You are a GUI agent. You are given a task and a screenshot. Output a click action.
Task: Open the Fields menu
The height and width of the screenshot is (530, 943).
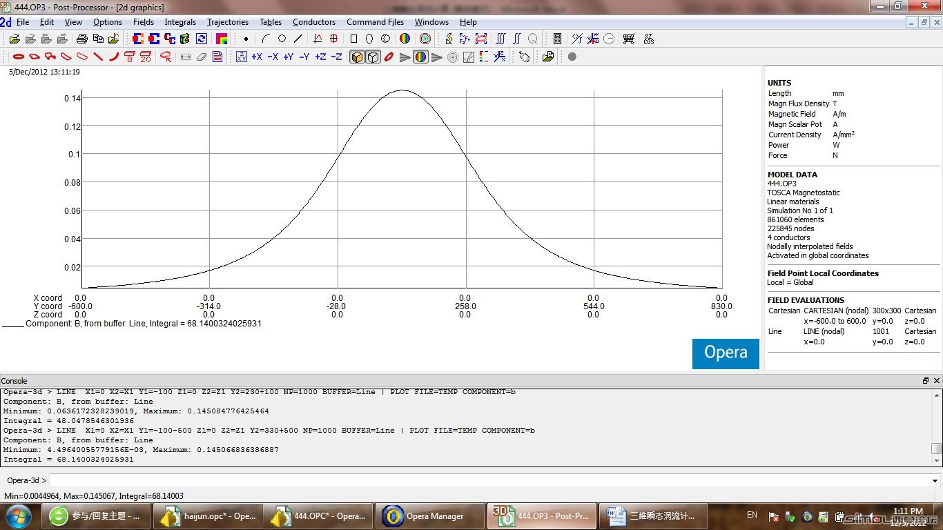pos(144,22)
